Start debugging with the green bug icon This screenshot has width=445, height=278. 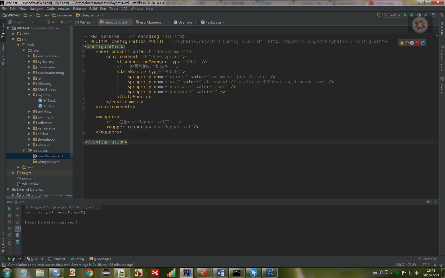click(x=412, y=15)
